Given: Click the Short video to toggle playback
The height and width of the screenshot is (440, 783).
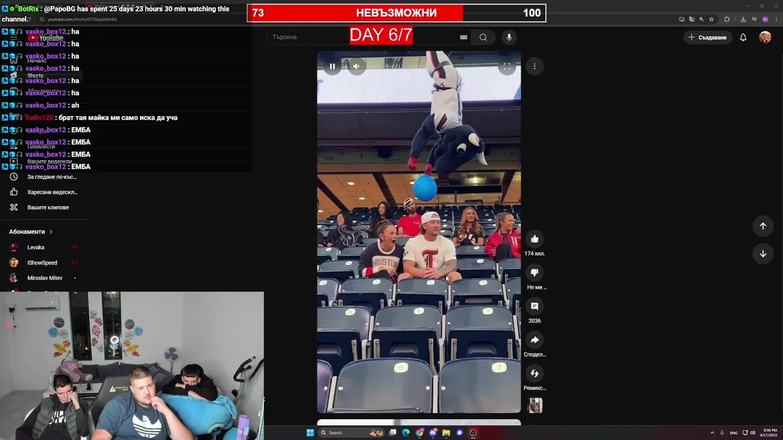Looking at the screenshot, I should click(419, 232).
